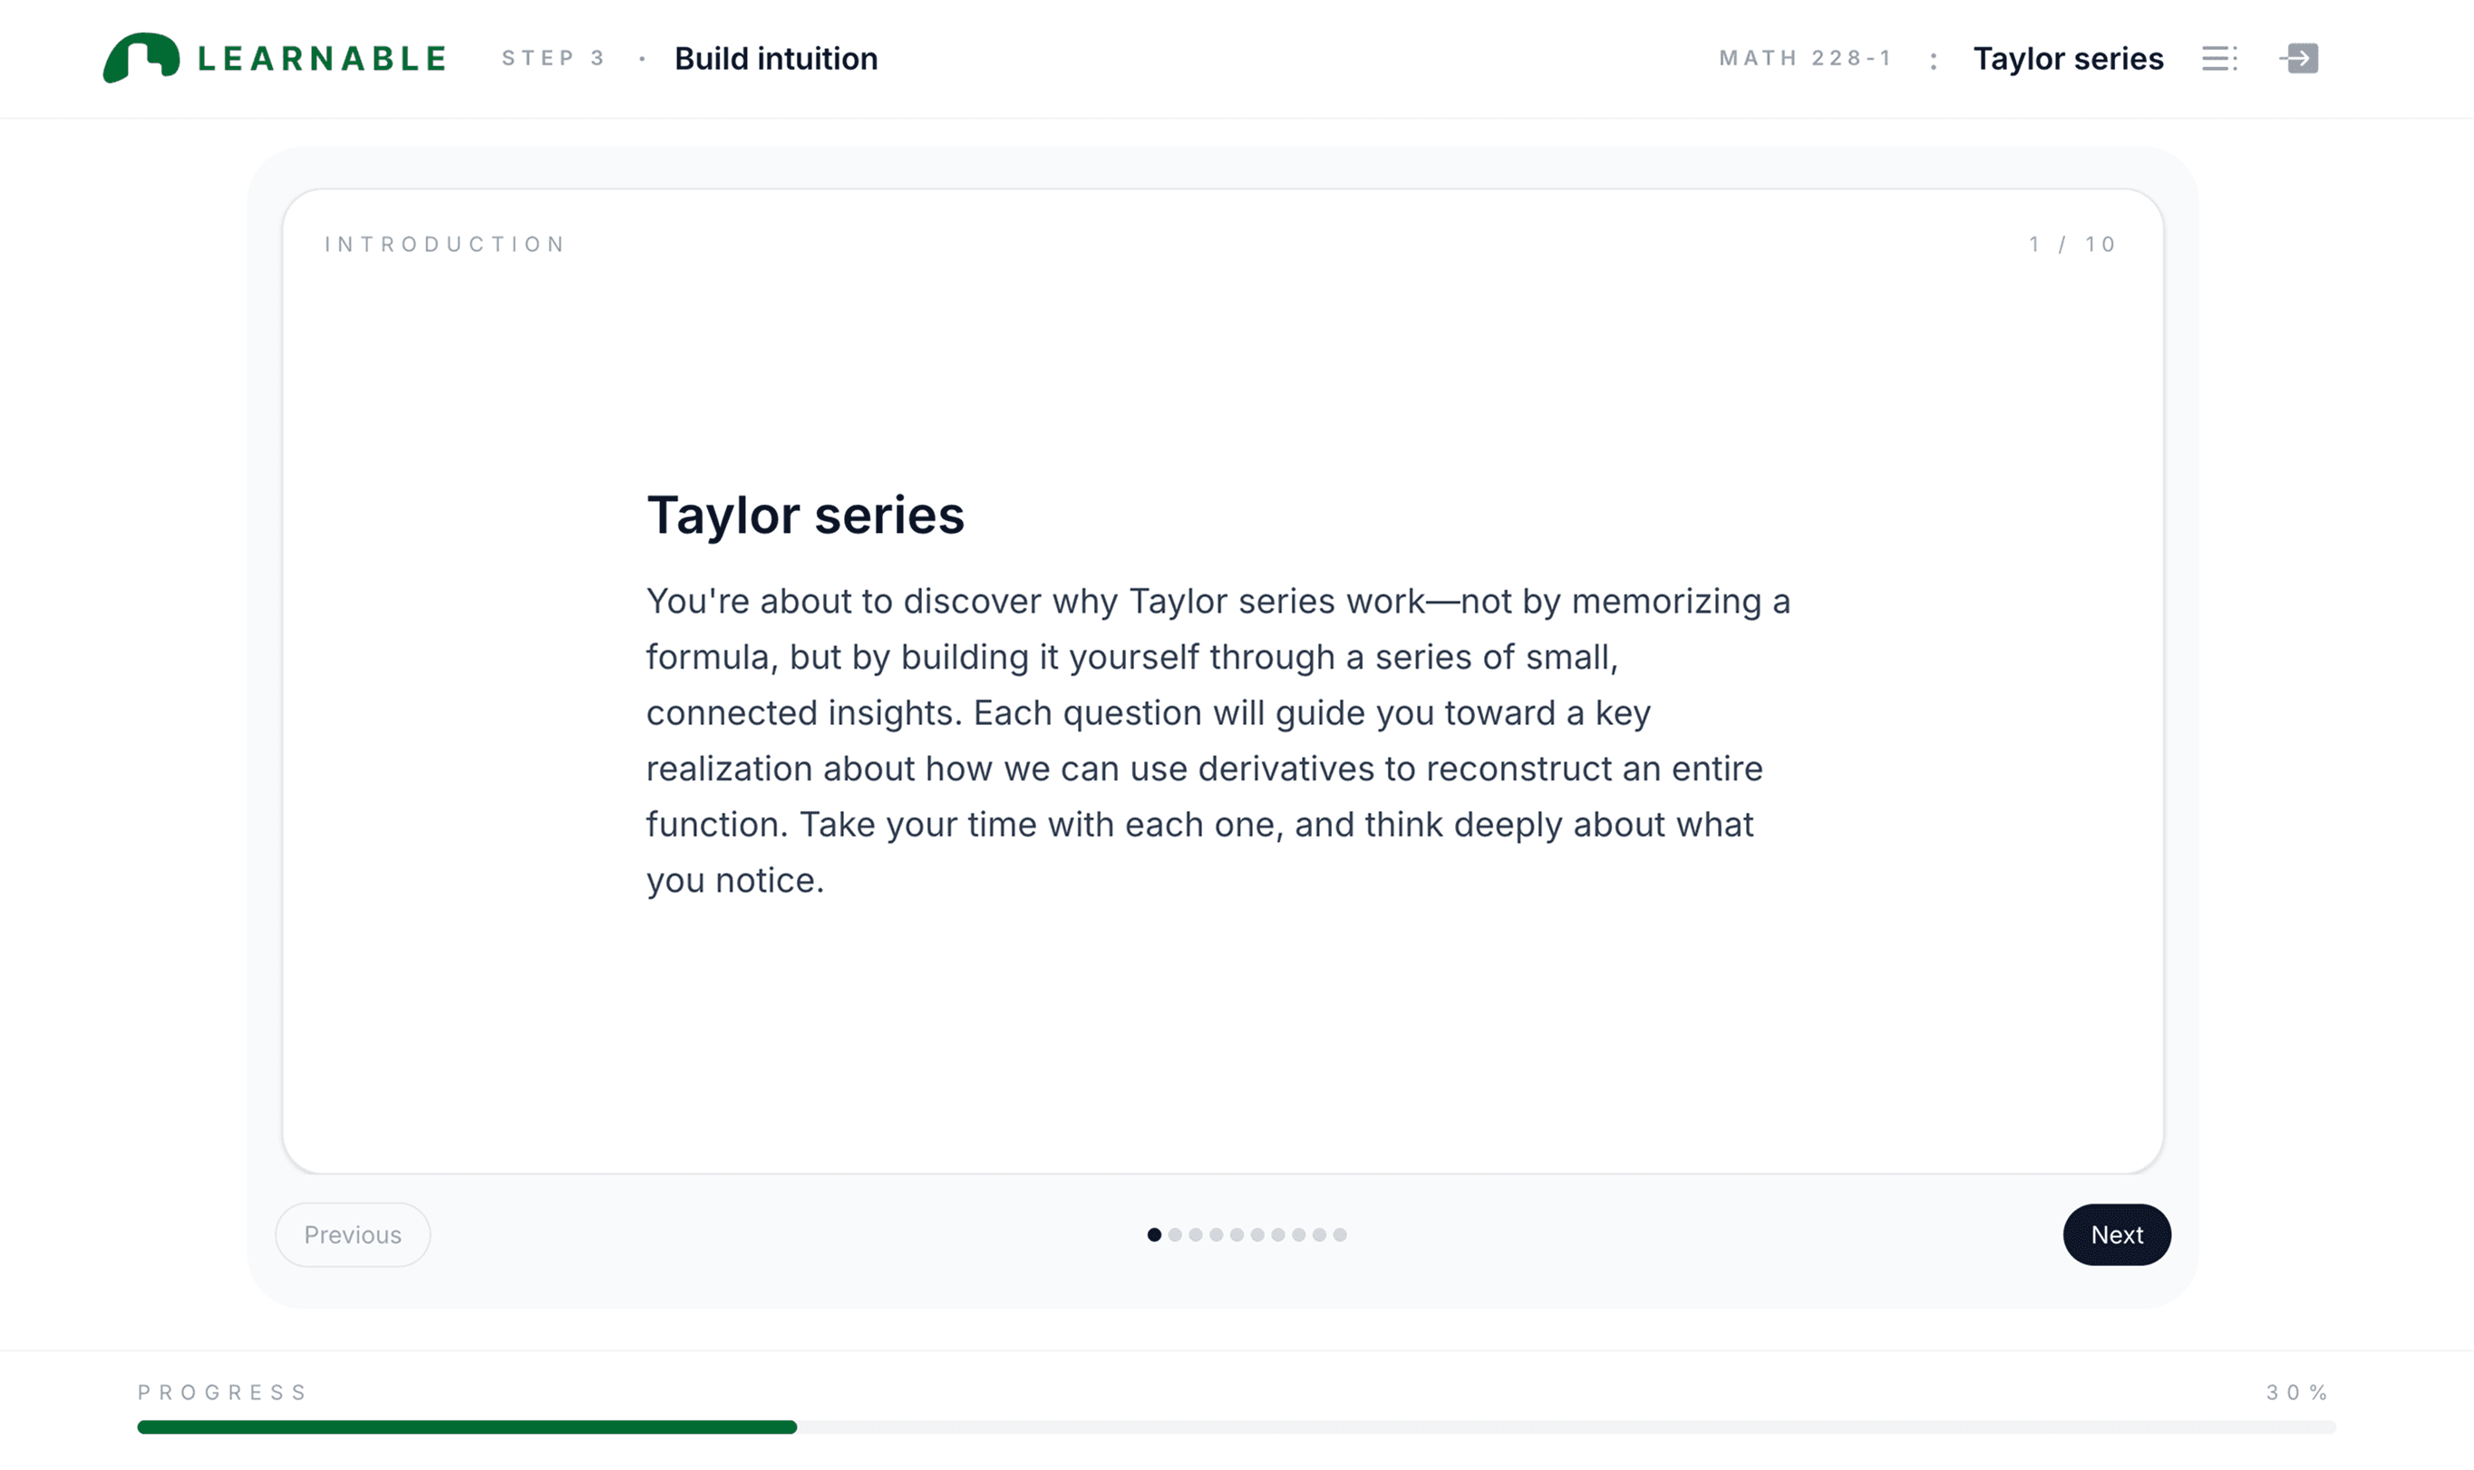The height and width of the screenshot is (1470, 2474).
Task: Click the LEARNABLE wordmark text
Action: pyautogui.click(x=322, y=58)
